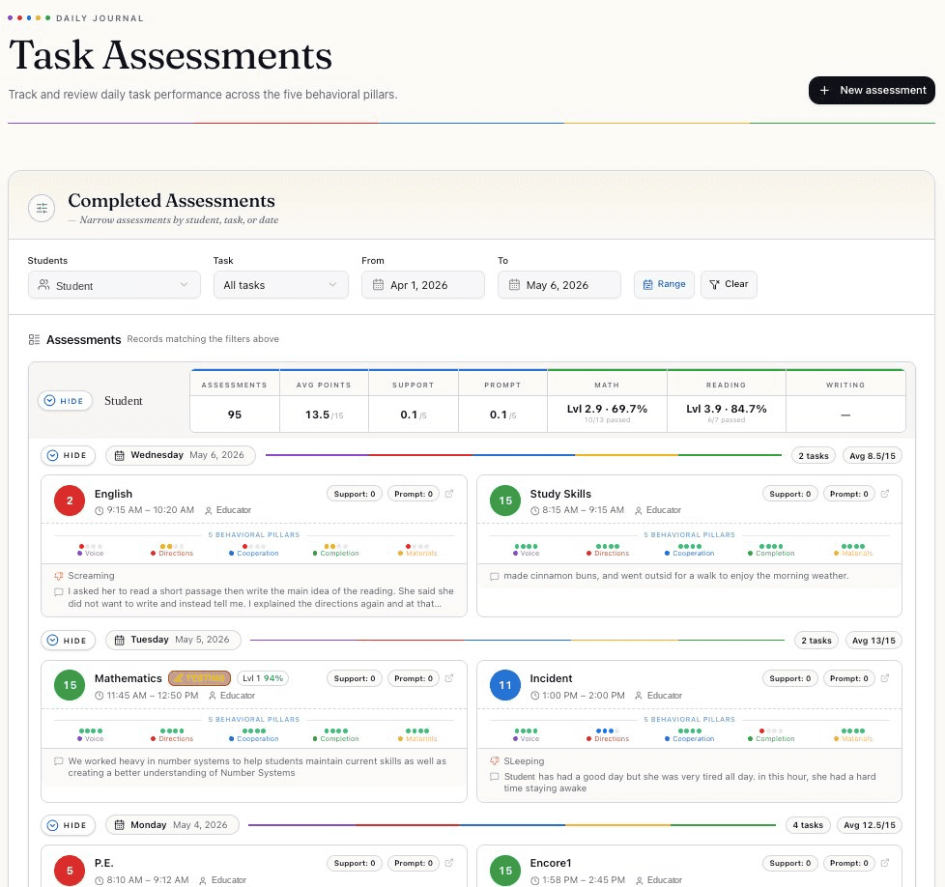Click the 2 tasks pill for Wednesday
Image resolution: width=945 pixels, height=887 pixels.
pos(814,456)
